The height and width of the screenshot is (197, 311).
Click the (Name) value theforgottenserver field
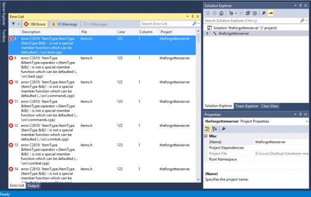tap(282, 142)
